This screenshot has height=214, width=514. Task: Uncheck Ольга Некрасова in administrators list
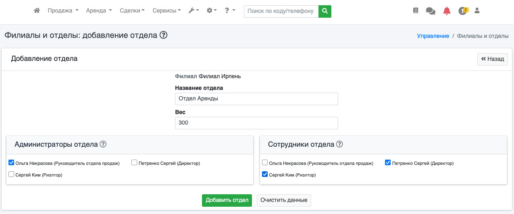11,163
